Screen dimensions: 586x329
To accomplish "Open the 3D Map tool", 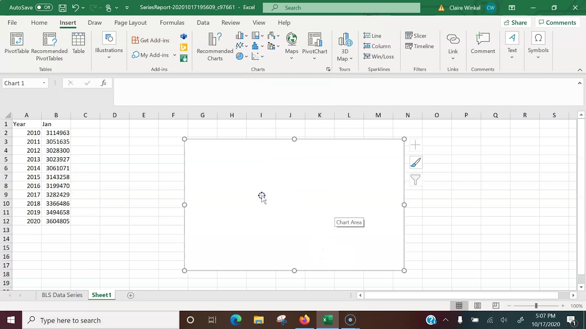I will pos(345,47).
